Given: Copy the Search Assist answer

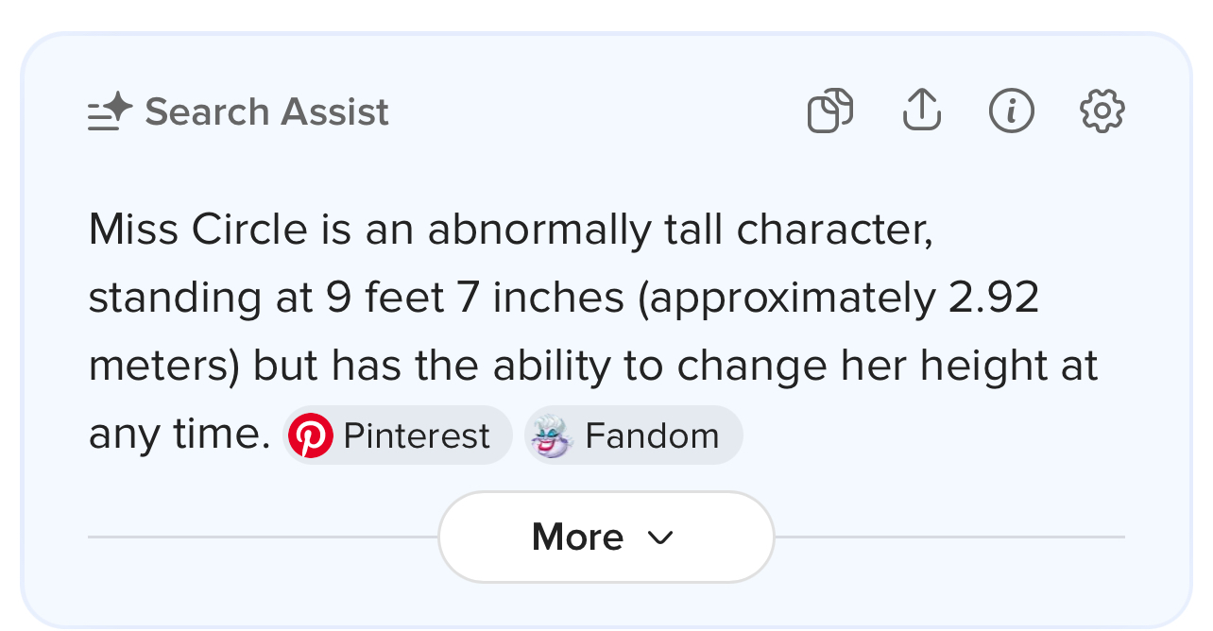Looking at the screenshot, I should (830, 111).
